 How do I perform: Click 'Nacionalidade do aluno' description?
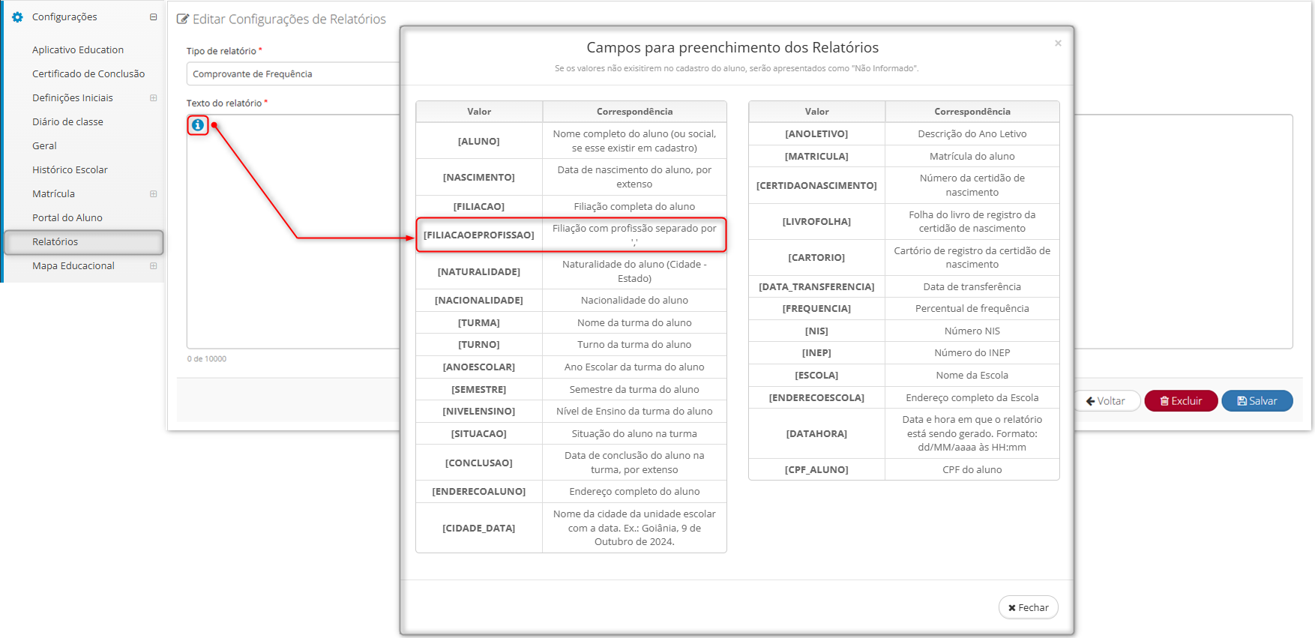click(x=634, y=300)
